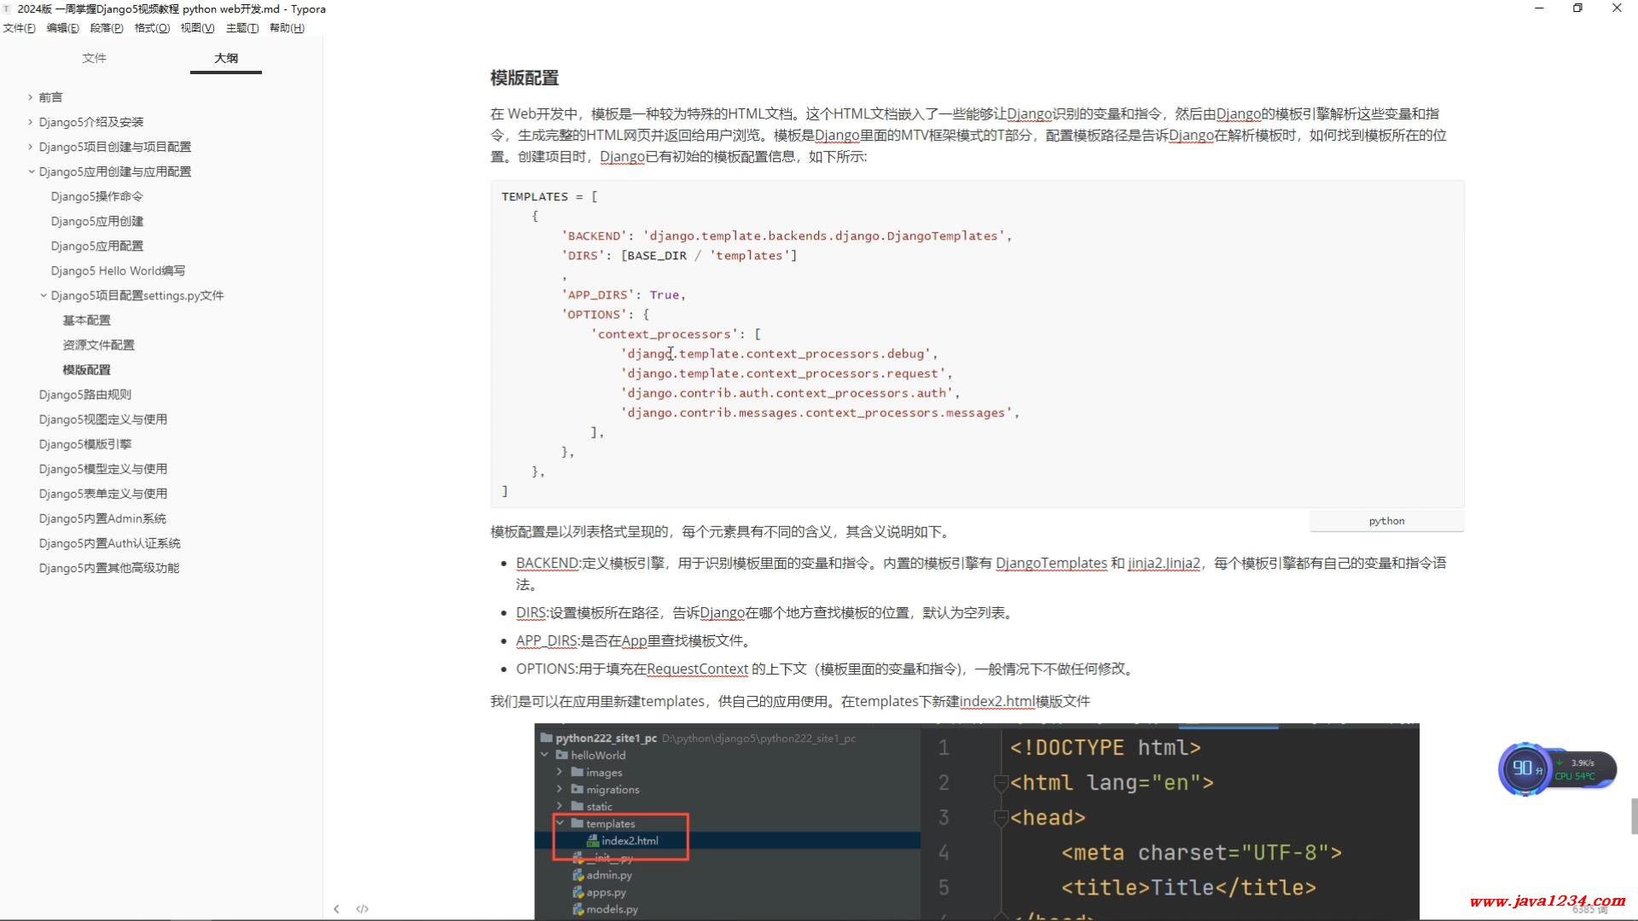
Task: Open the 主题(T) menu
Action: pos(242,28)
